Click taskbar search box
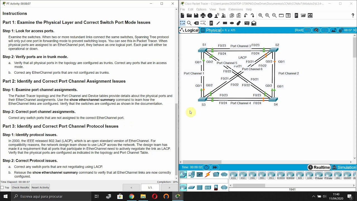The image size is (357, 201). (x=51, y=196)
